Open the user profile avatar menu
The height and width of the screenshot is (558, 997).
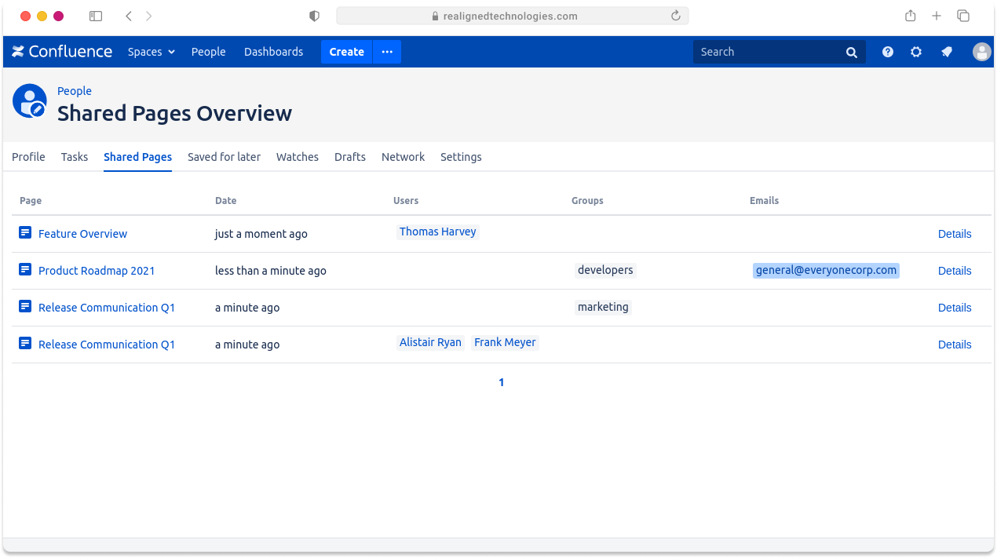point(981,52)
